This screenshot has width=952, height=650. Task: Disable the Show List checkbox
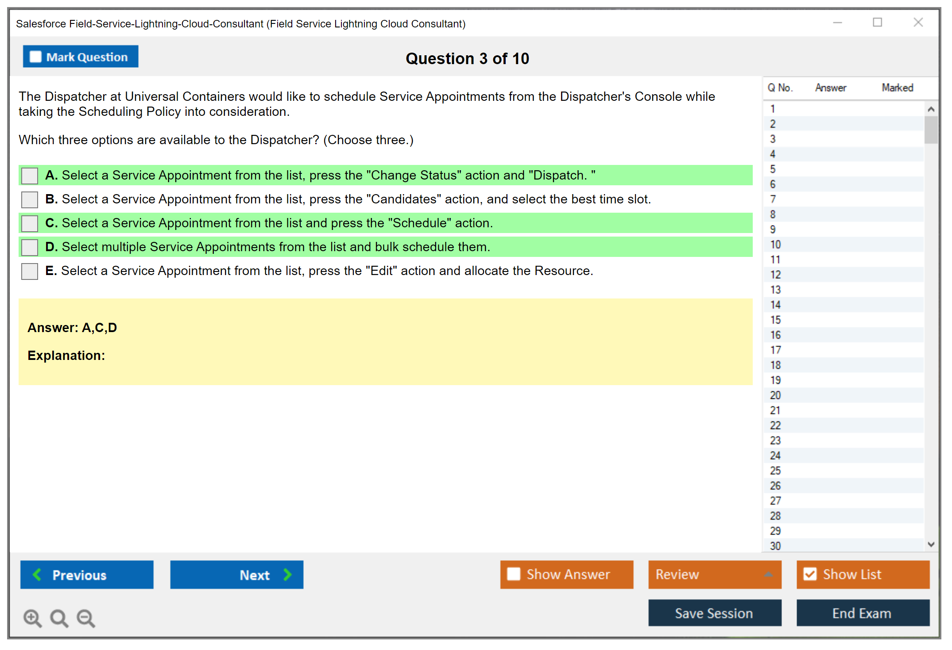810,574
